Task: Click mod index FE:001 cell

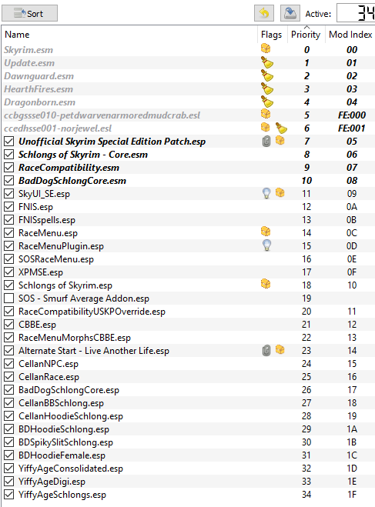Action: point(352,128)
